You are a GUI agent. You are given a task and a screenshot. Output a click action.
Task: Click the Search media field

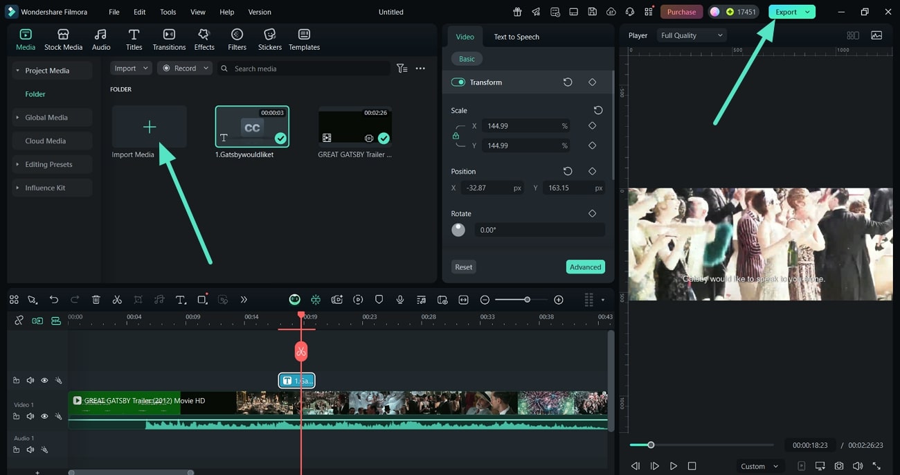pyautogui.click(x=303, y=69)
